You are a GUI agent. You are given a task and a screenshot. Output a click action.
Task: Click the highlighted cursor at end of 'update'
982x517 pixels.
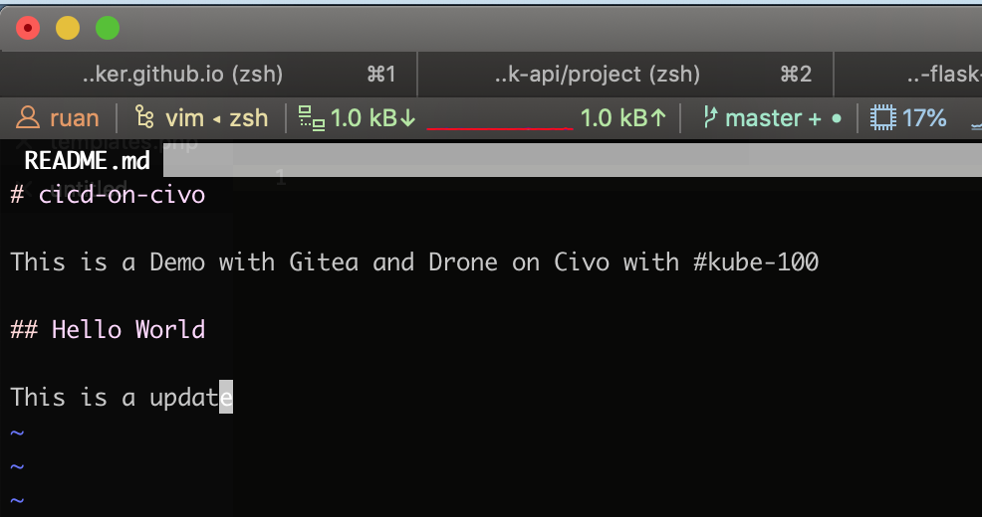click(225, 397)
